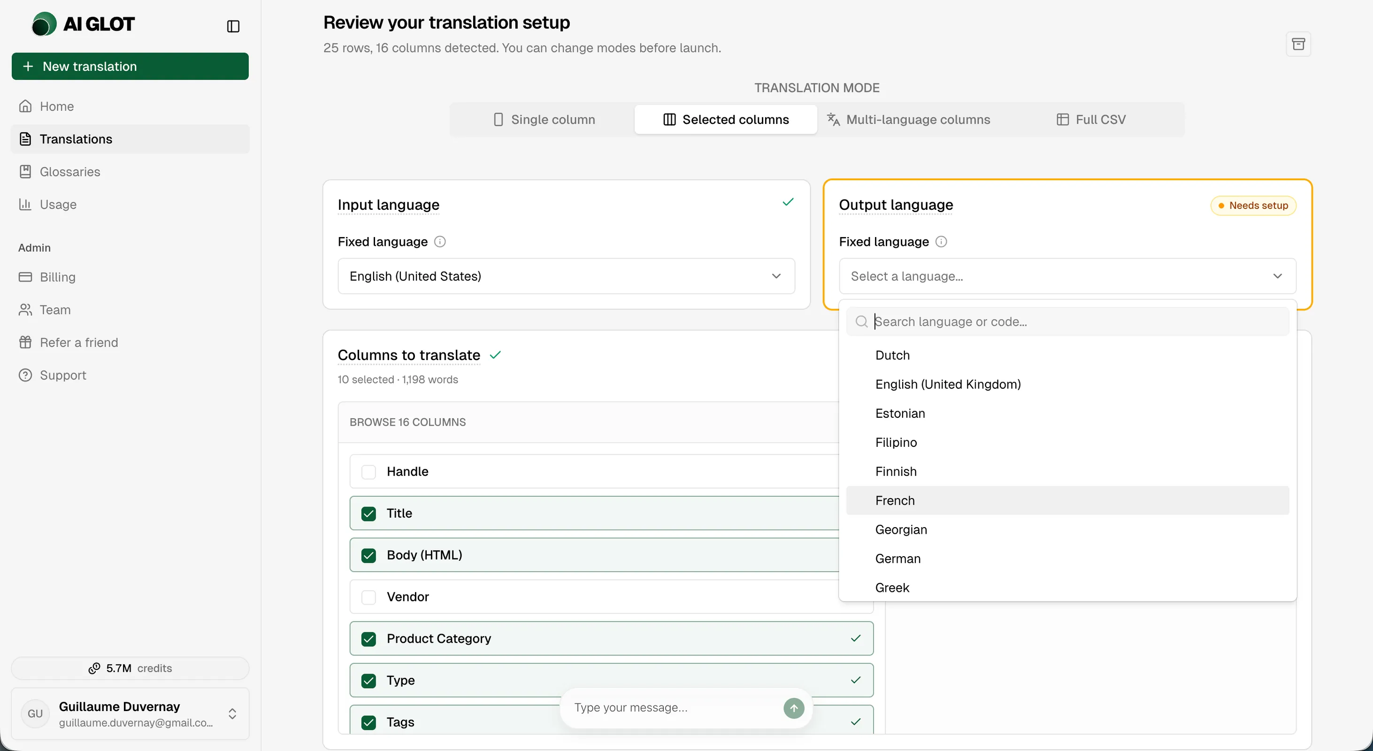This screenshot has width=1373, height=751.
Task: Click the Refer a friend gift icon
Action: point(25,342)
